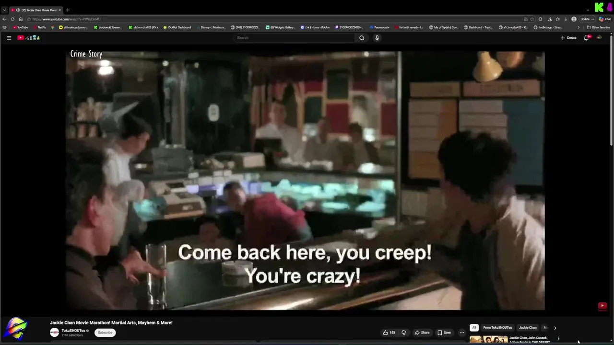
Task: Click the Jackie Chan Movie Marathon title text
Action: [111, 323]
